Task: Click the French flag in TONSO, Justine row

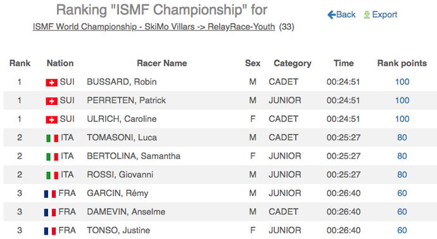Action: point(50,231)
